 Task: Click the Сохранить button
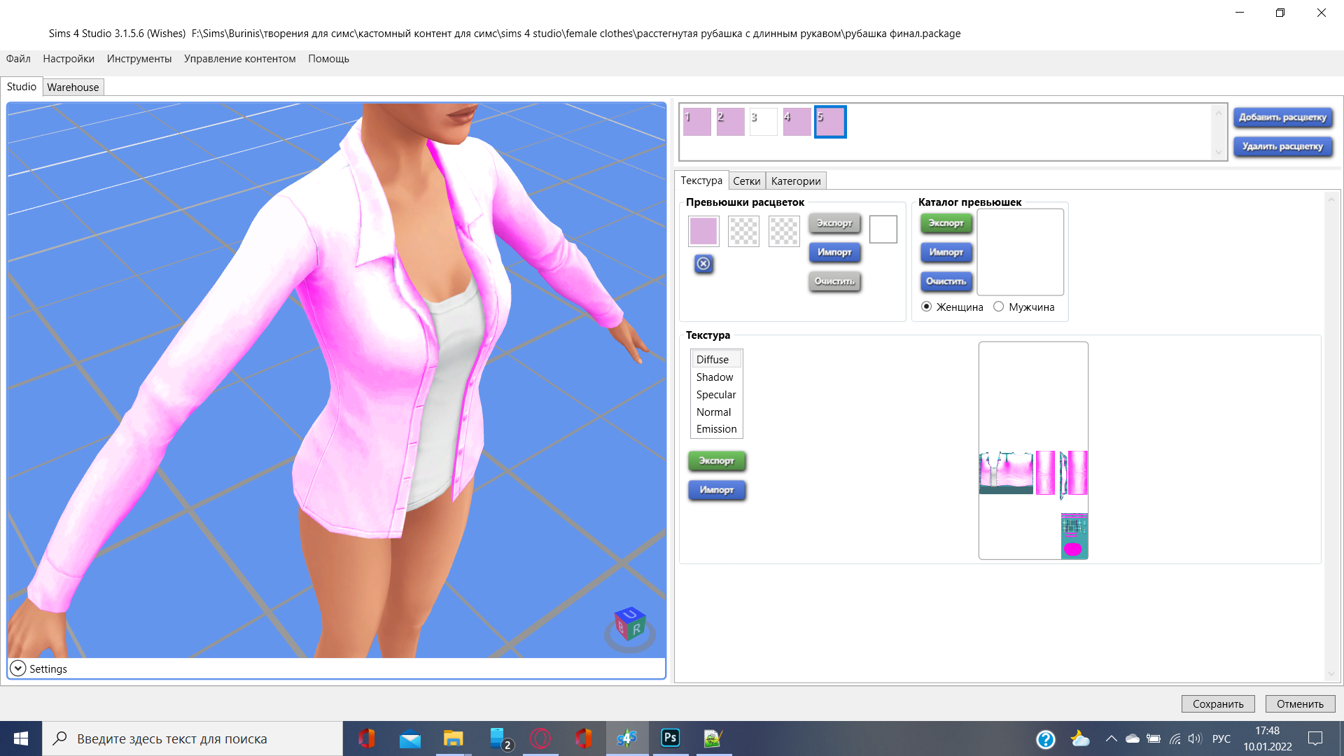(x=1217, y=703)
